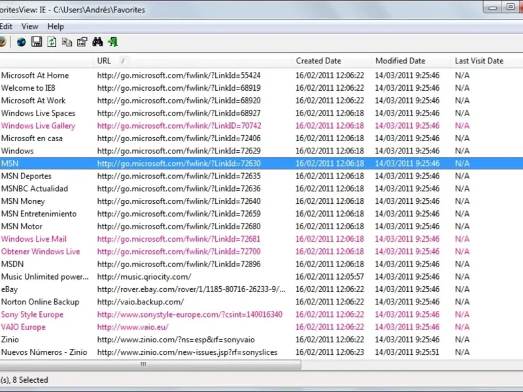Click the Firefox favorites source icon
The height and width of the screenshot is (392, 523).
[x=3, y=42]
